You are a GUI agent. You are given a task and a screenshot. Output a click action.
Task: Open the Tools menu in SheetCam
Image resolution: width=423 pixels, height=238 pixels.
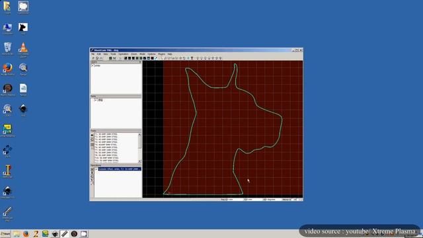point(113,54)
